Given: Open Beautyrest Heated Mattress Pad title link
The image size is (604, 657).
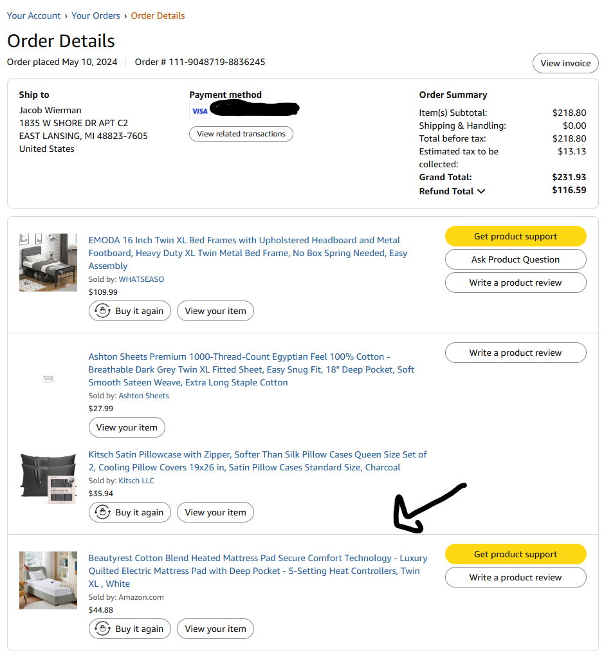Looking at the screenshot, I should click(x=258, y=571).
